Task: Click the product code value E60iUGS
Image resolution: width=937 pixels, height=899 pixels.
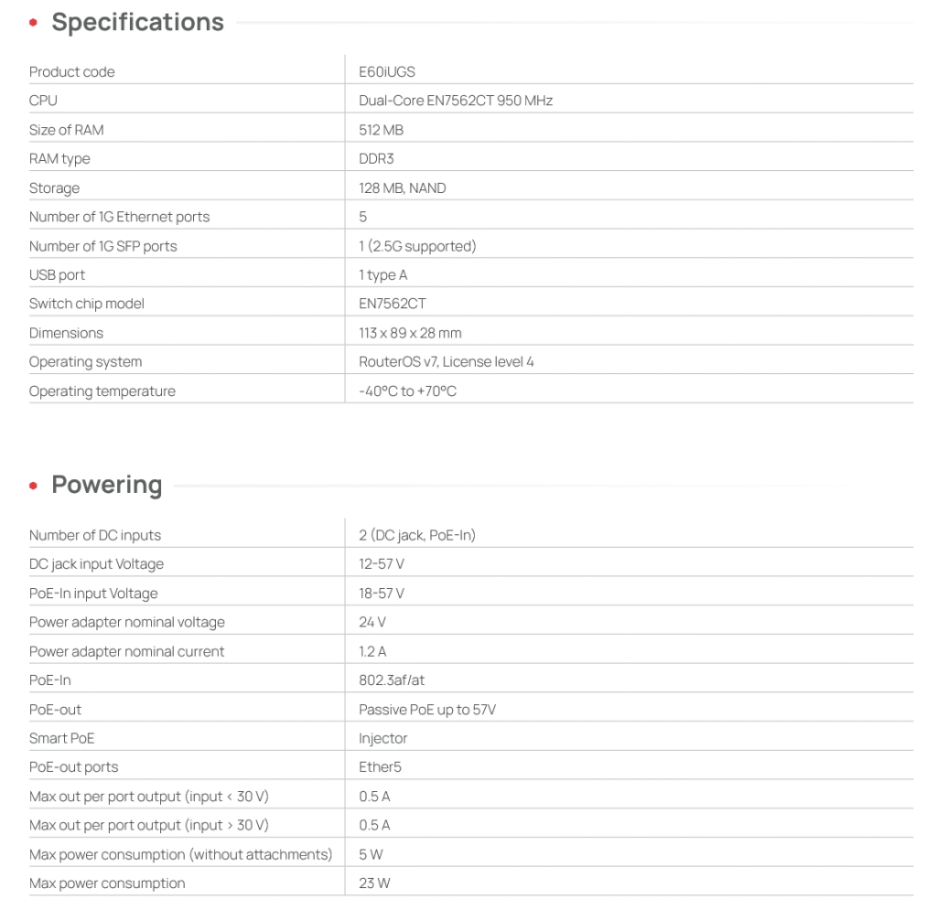Action: (x=387, y=71)
